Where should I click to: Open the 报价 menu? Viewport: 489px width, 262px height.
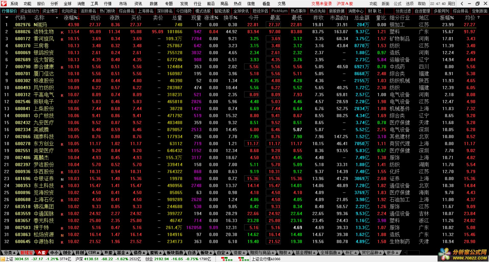coord(41,4)
